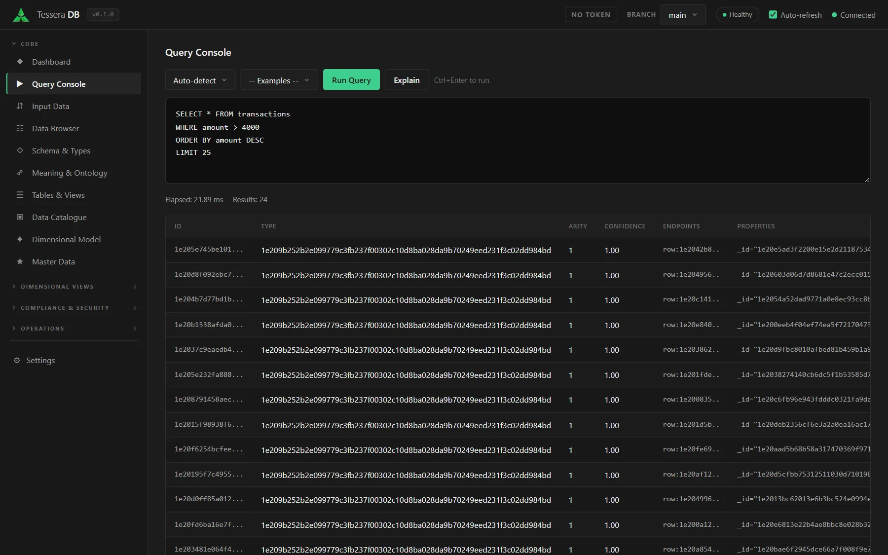Click the Elapsed: 21.89 ms text

tap(194, 200)
